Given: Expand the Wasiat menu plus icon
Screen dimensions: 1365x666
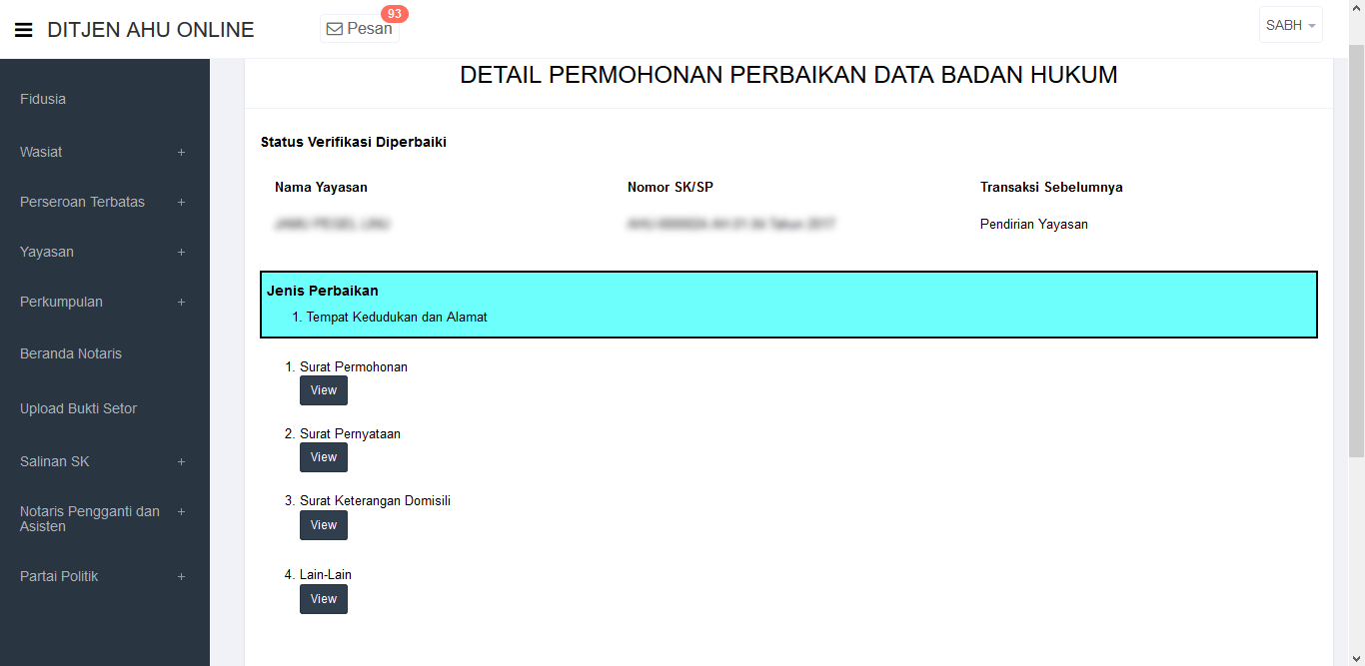Looking at the screenshot, I should coord(181,153).
